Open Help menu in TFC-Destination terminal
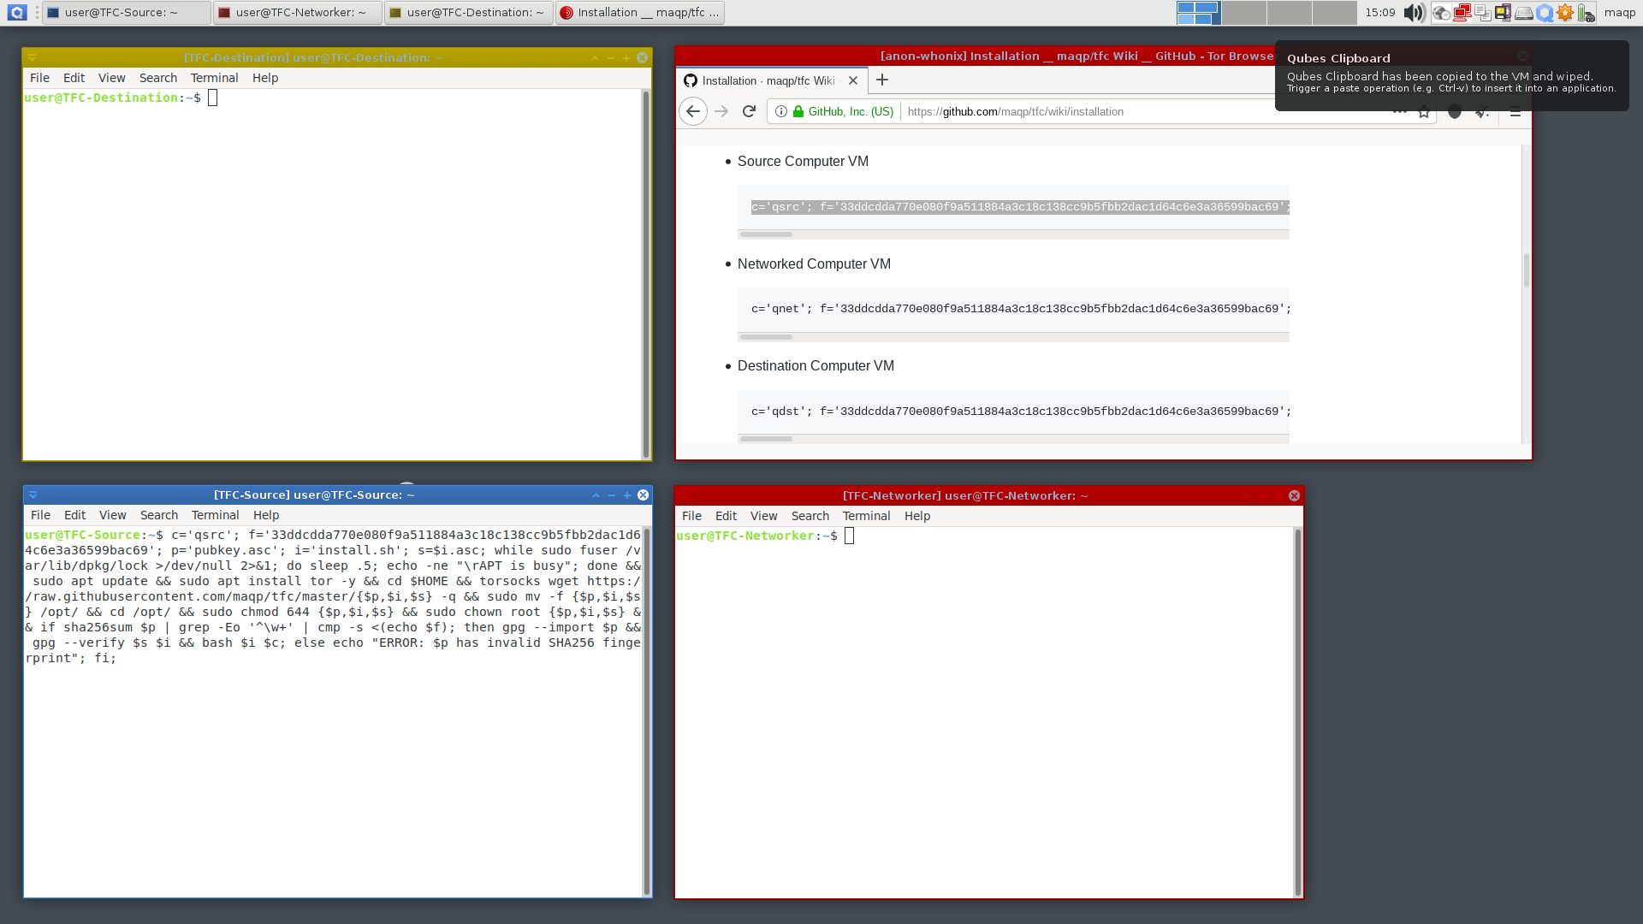The image size is (1643, 924). coord(265,78)
